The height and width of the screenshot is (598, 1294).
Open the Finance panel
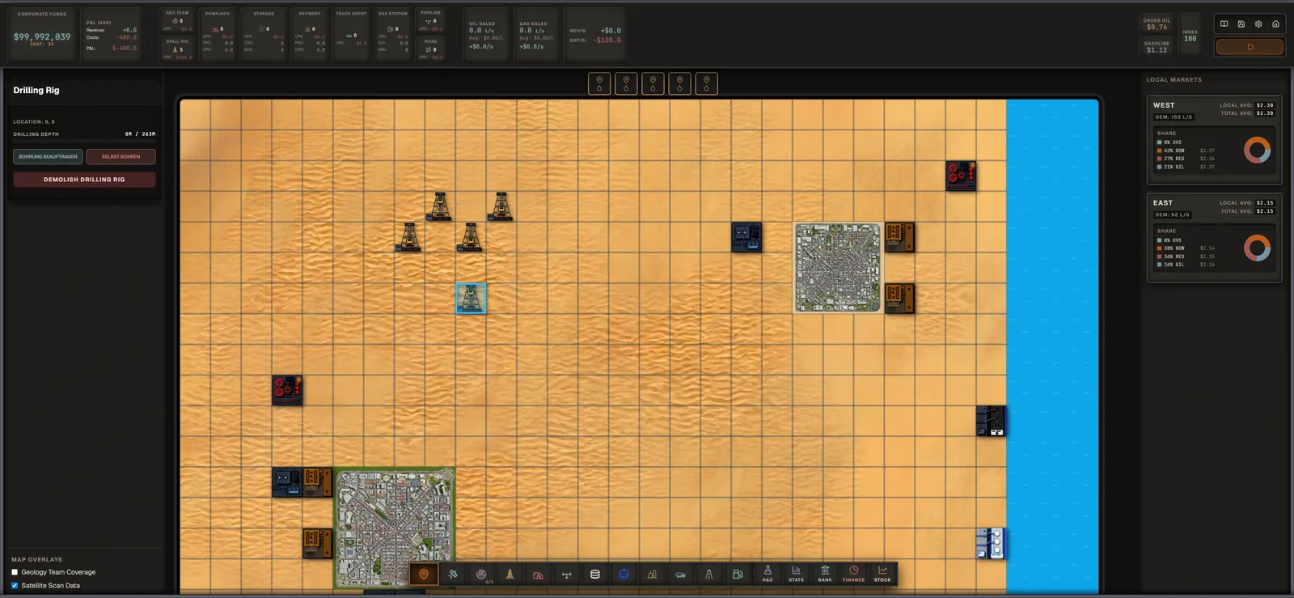(853, 575)
